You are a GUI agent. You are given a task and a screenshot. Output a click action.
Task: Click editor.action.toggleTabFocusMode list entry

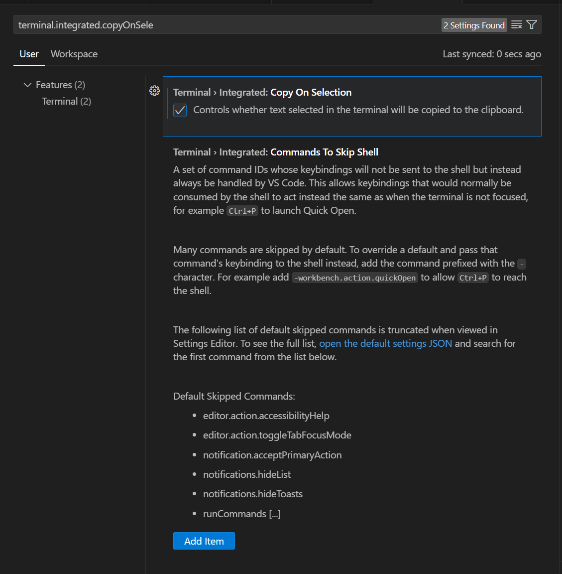coord(277,435)
